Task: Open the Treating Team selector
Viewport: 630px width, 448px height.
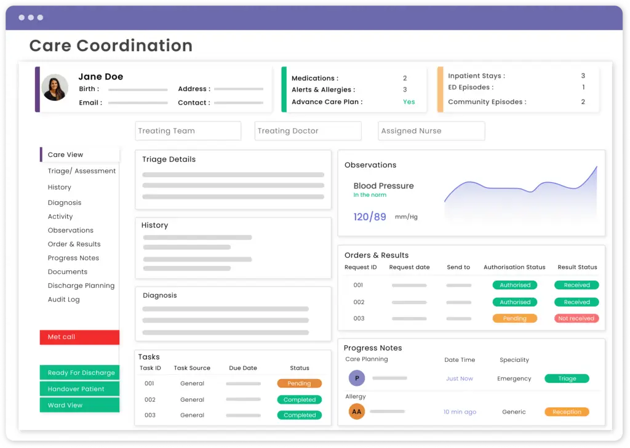Action: (188, 130)
